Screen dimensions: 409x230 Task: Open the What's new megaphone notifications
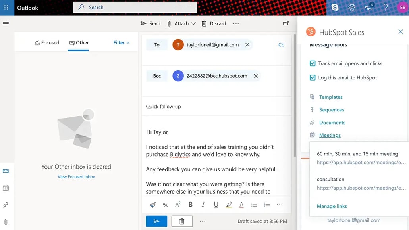(x=369, y=7)
